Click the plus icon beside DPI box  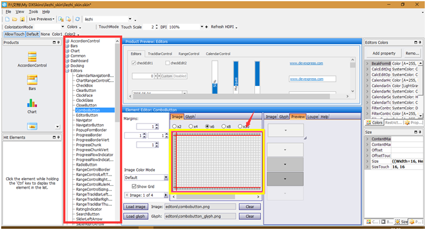(206, 27)
